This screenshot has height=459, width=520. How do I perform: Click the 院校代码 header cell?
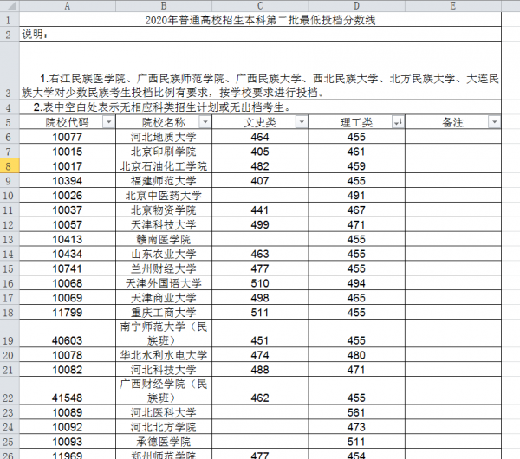(x=68, y=122)
